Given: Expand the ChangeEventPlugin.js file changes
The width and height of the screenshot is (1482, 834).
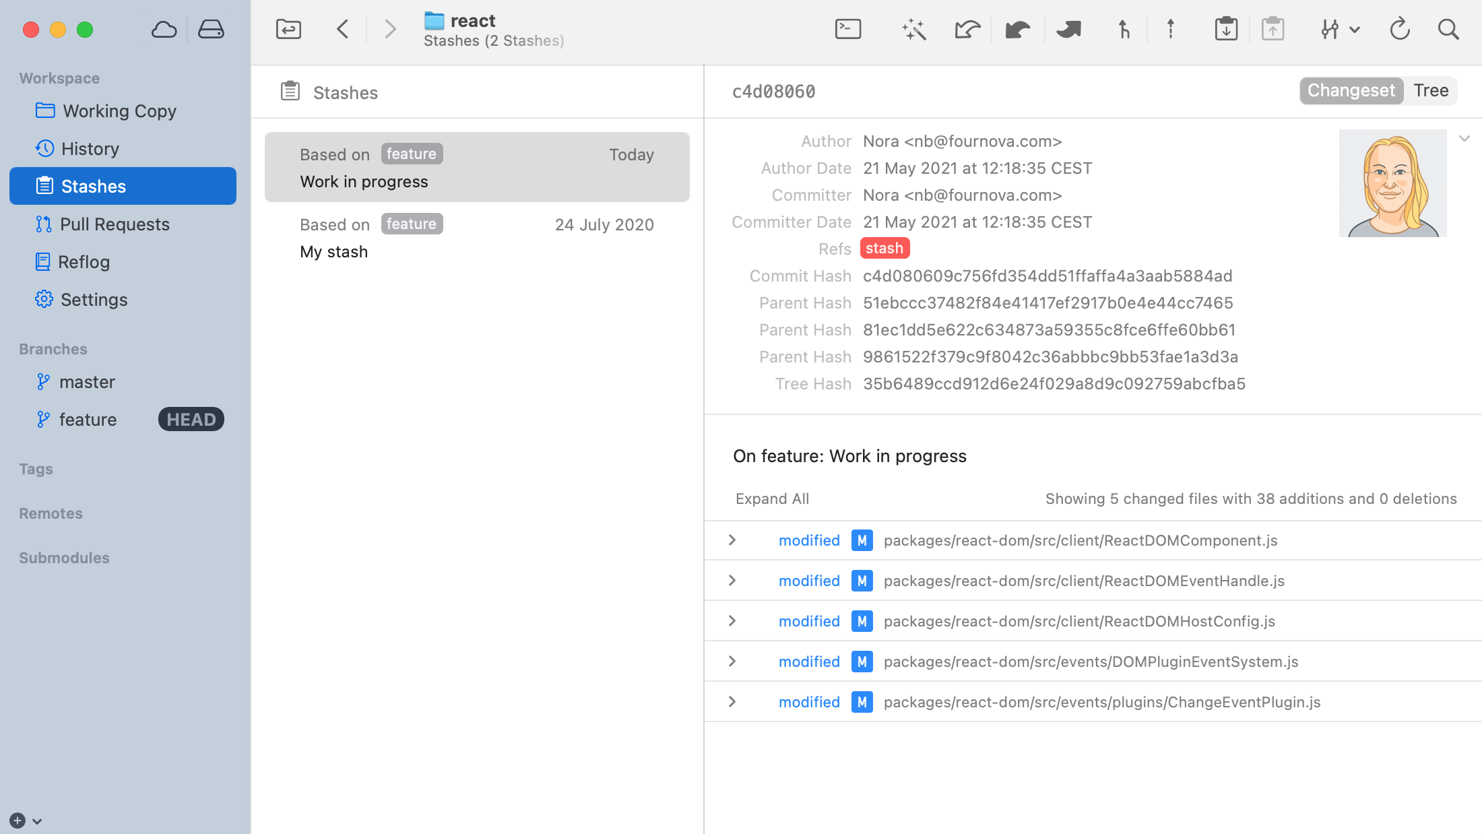Looking at the screenshot, I should tap(732, 702).
